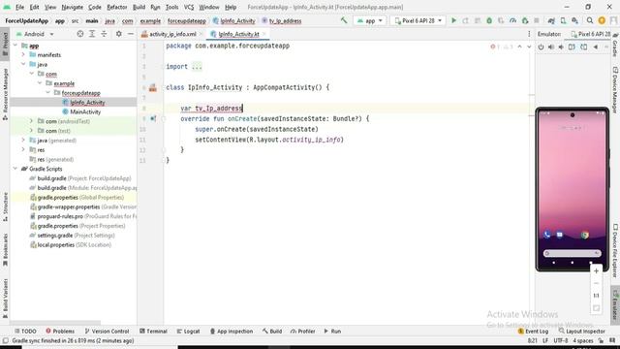Image resolution: width=620 pixels, height=349 pixels.
Task: Open the Version Control tool window
Action: click(x=107, y=332)
